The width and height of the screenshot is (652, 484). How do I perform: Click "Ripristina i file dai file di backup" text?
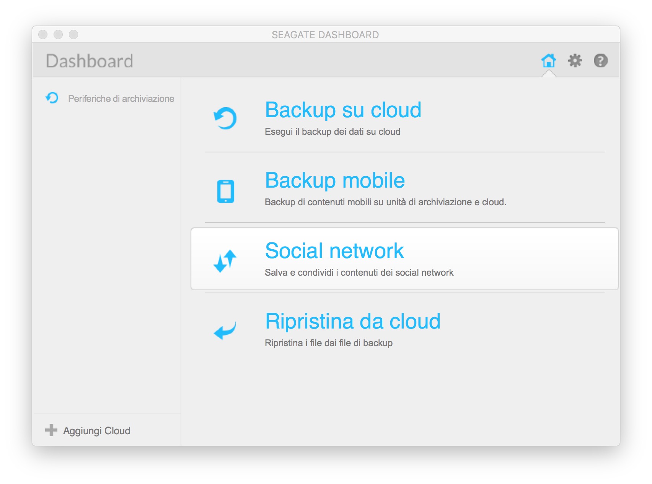(x=328, y=343)
